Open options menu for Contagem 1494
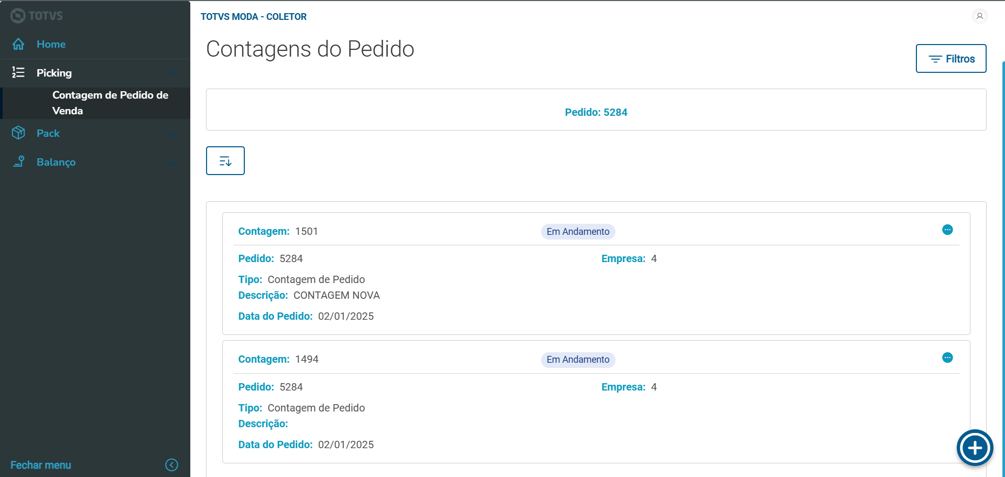The width and height of the screenshot is (1005, 477). click(947, 357)
